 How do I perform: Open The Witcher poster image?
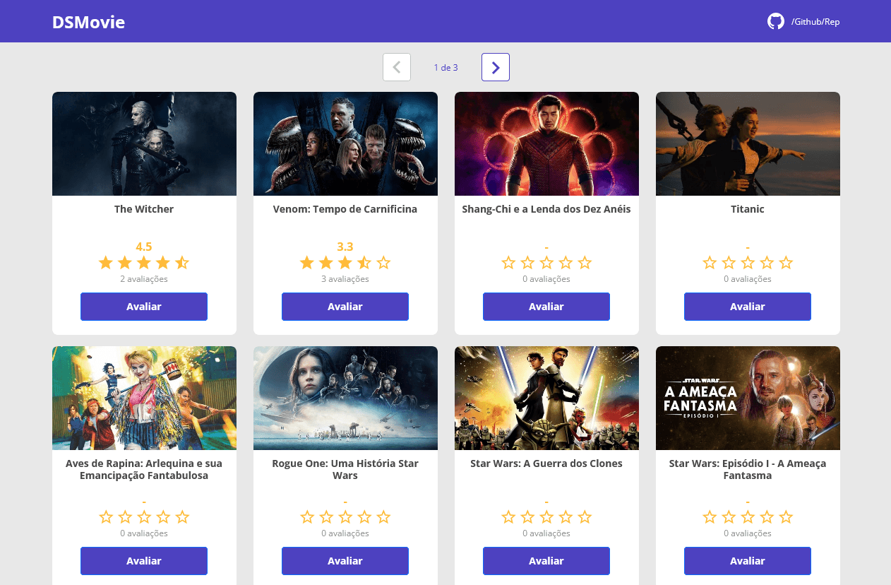[144, 143]
